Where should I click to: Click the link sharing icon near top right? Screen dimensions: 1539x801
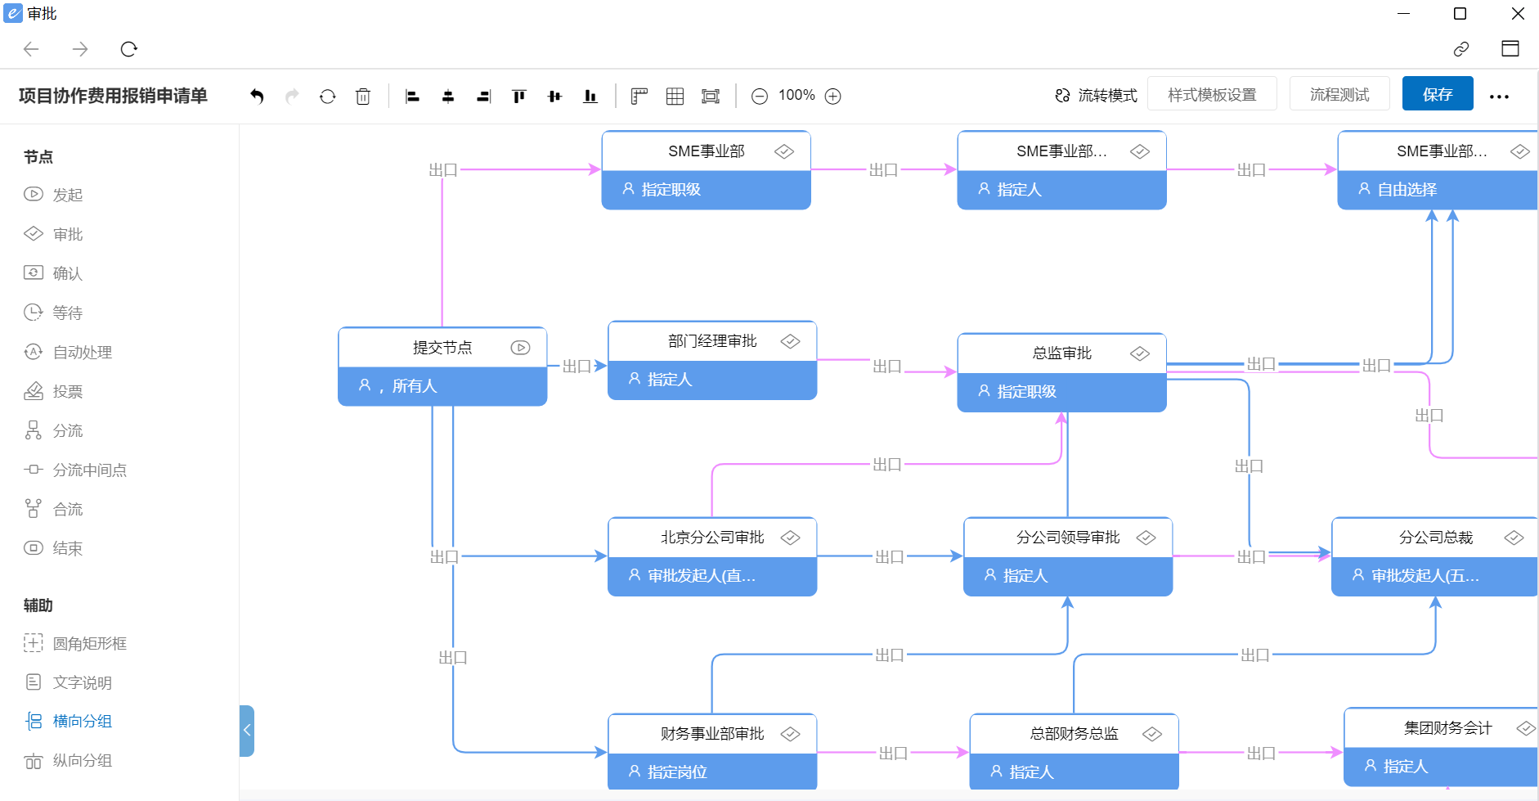1462,49
